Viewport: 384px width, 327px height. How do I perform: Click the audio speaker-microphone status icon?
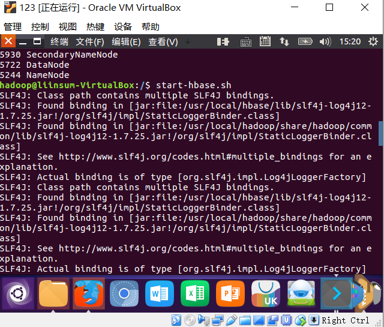coord(204,320)
